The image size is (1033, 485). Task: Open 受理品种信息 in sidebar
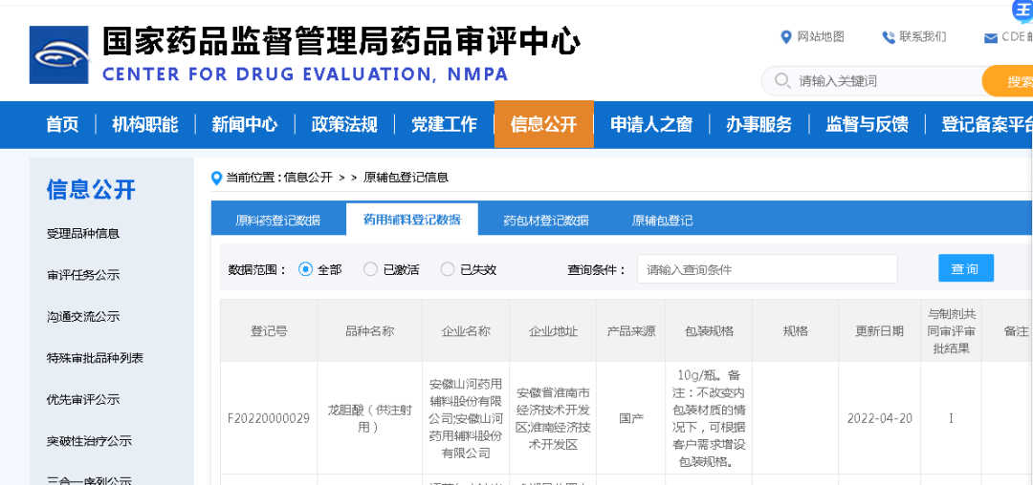(x=83, y=234)
